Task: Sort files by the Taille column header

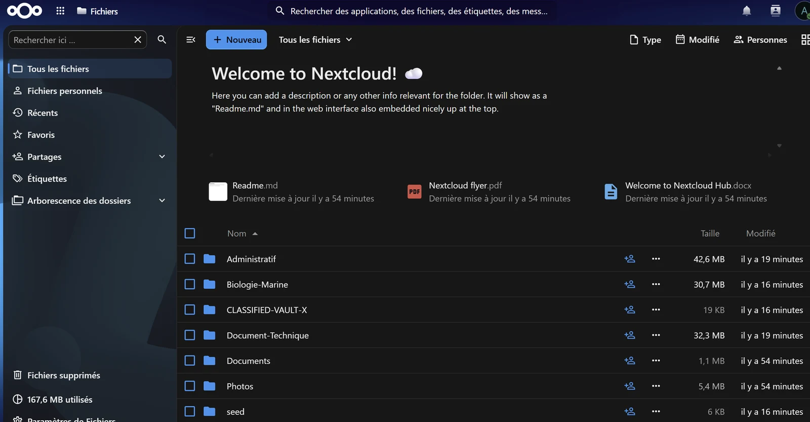Action: 710,233
